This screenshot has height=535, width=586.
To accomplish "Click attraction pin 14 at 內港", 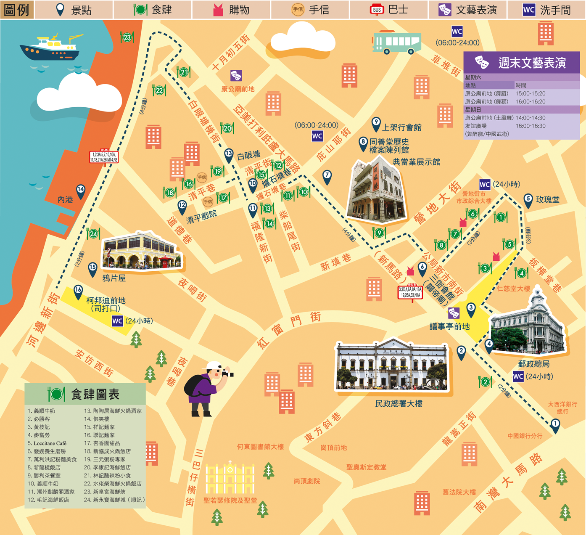I will tap(80, 191).
